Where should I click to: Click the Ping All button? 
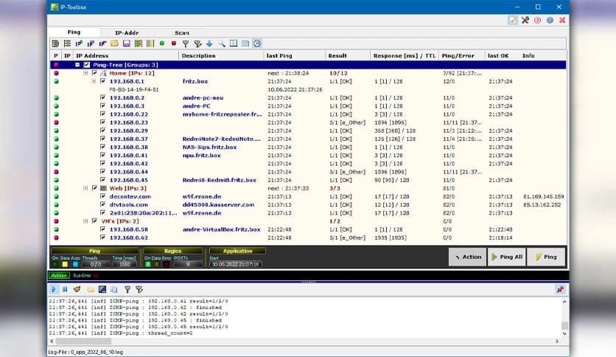(x=507, y=257)
